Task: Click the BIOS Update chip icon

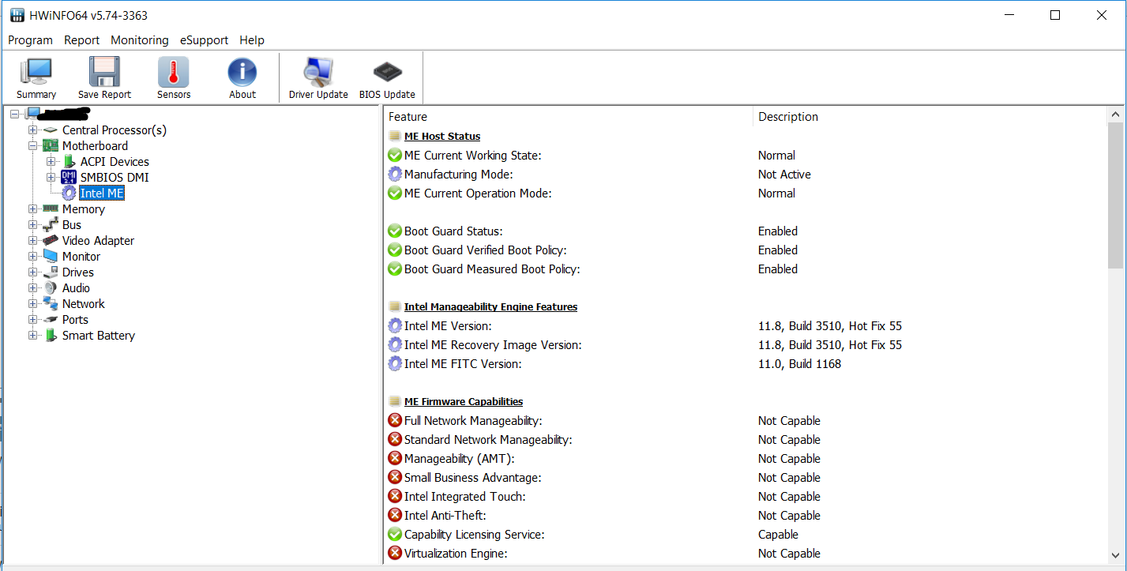Action: 387,78
